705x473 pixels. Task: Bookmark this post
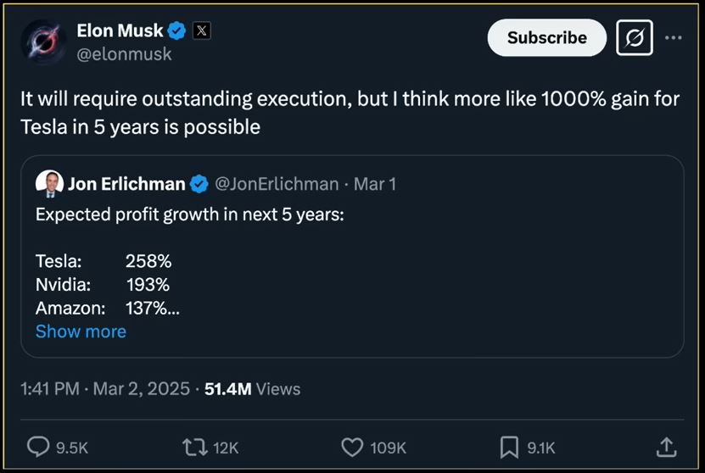509,447
